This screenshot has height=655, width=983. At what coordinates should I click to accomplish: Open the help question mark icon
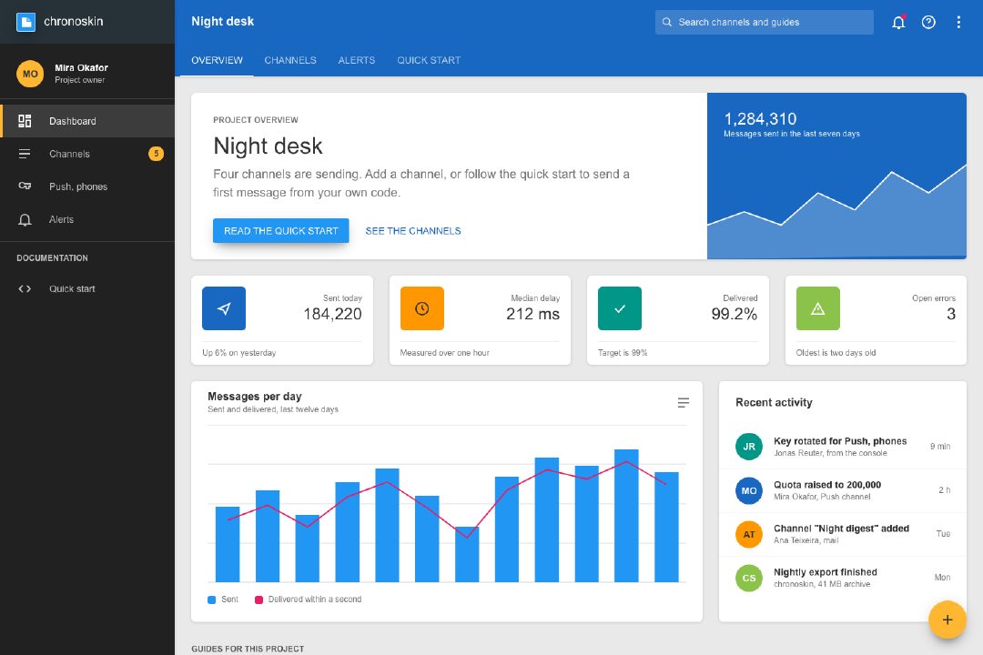(928, 22)
